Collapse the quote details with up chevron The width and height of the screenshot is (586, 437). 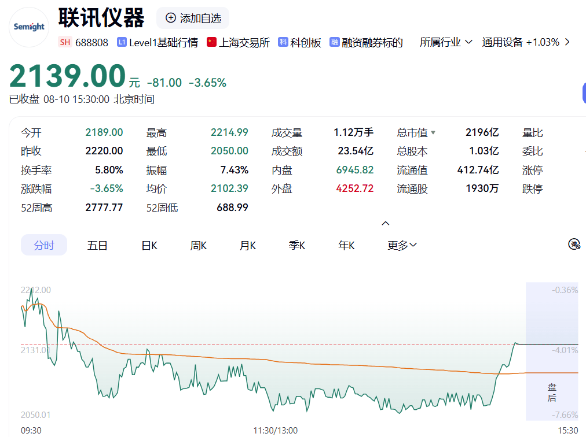(x=385, y=223)
